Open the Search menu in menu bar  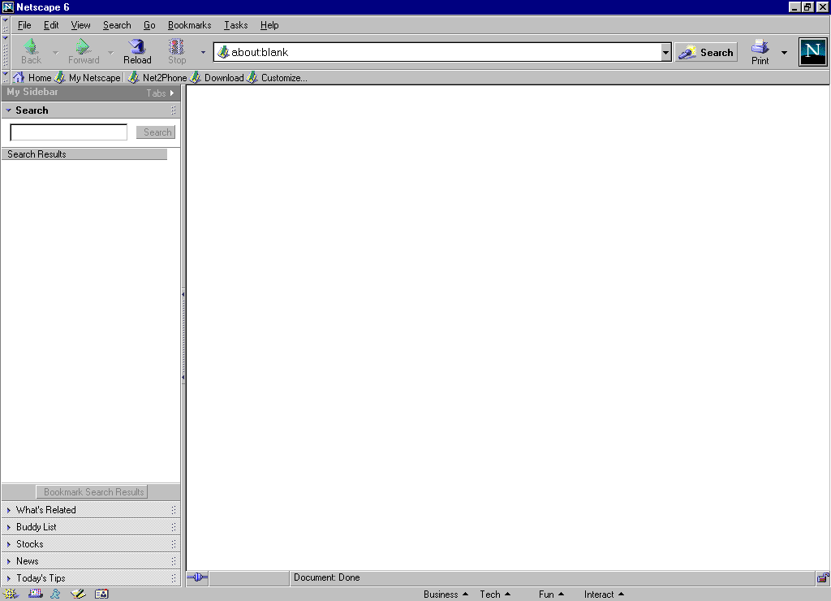click(x=117, y=25)
